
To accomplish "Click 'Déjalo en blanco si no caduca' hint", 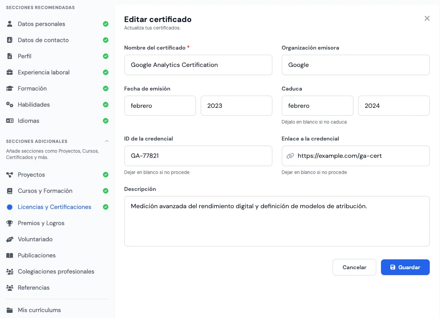I will 314,122.
